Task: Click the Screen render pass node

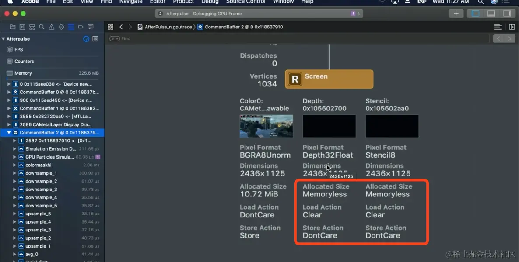Action: click(329, 79)
